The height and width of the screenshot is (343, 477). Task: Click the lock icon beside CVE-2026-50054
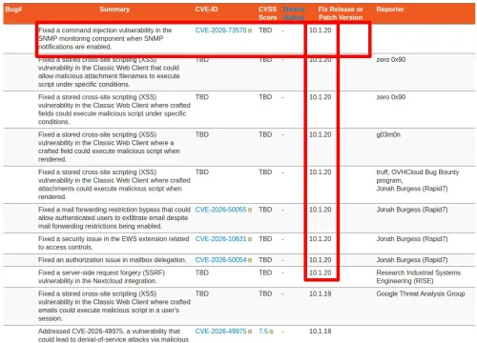[x=250, y=260]
